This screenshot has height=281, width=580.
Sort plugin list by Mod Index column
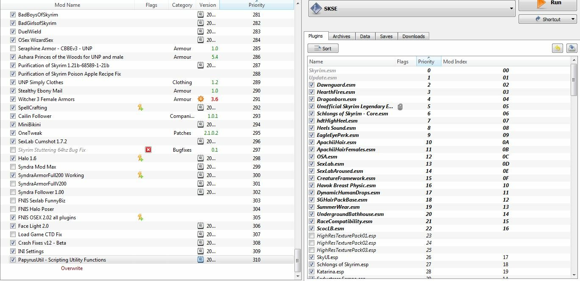(x=506, y=61)
